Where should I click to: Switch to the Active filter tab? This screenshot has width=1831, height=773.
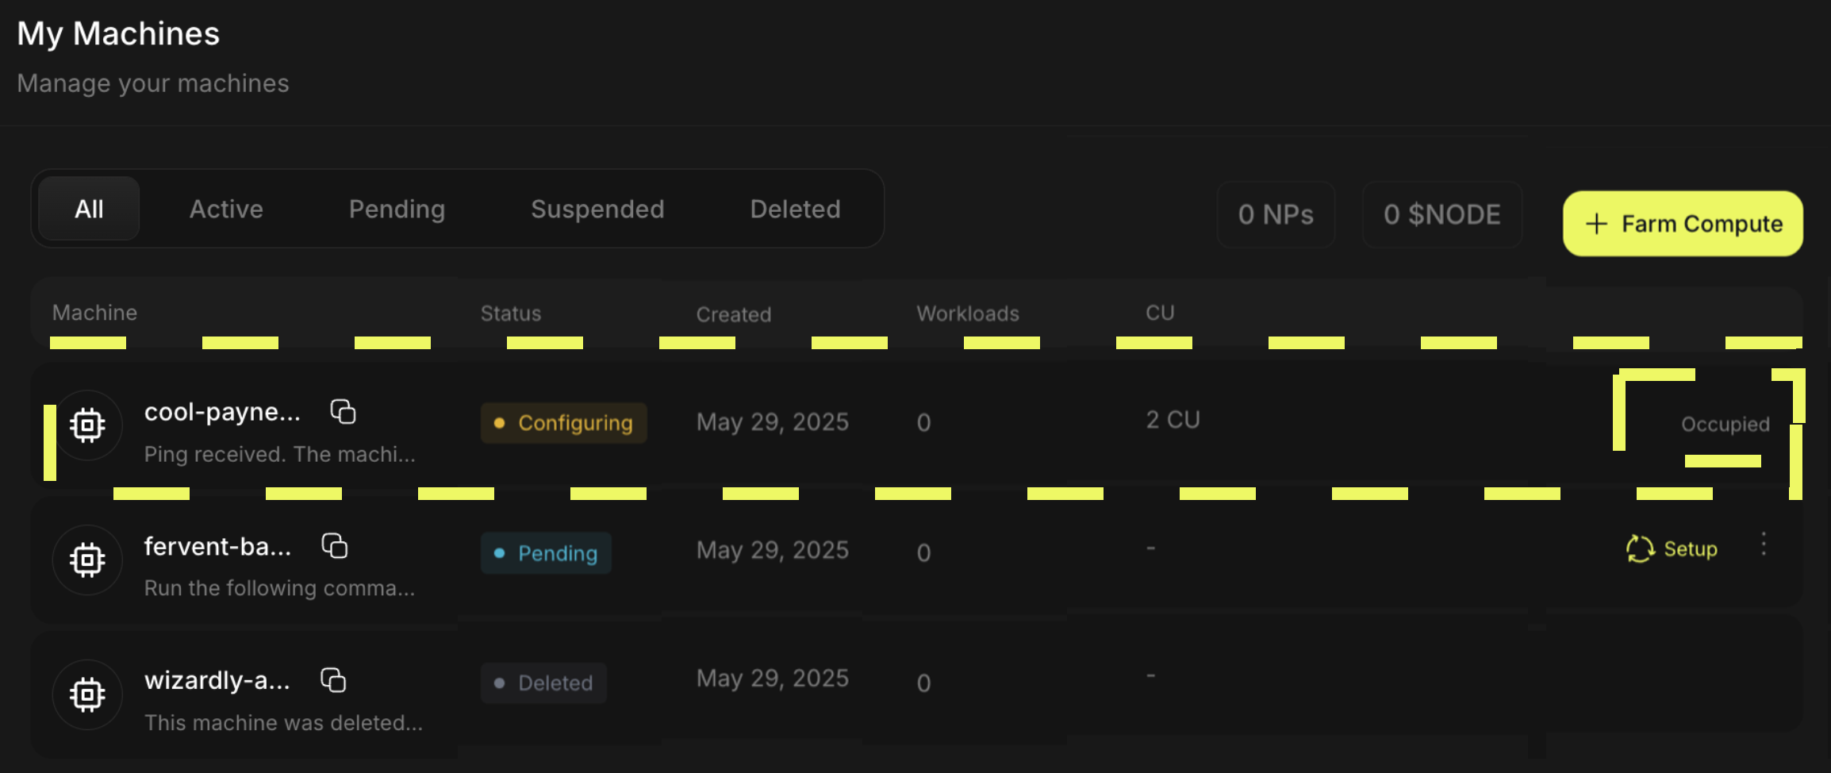226,209
